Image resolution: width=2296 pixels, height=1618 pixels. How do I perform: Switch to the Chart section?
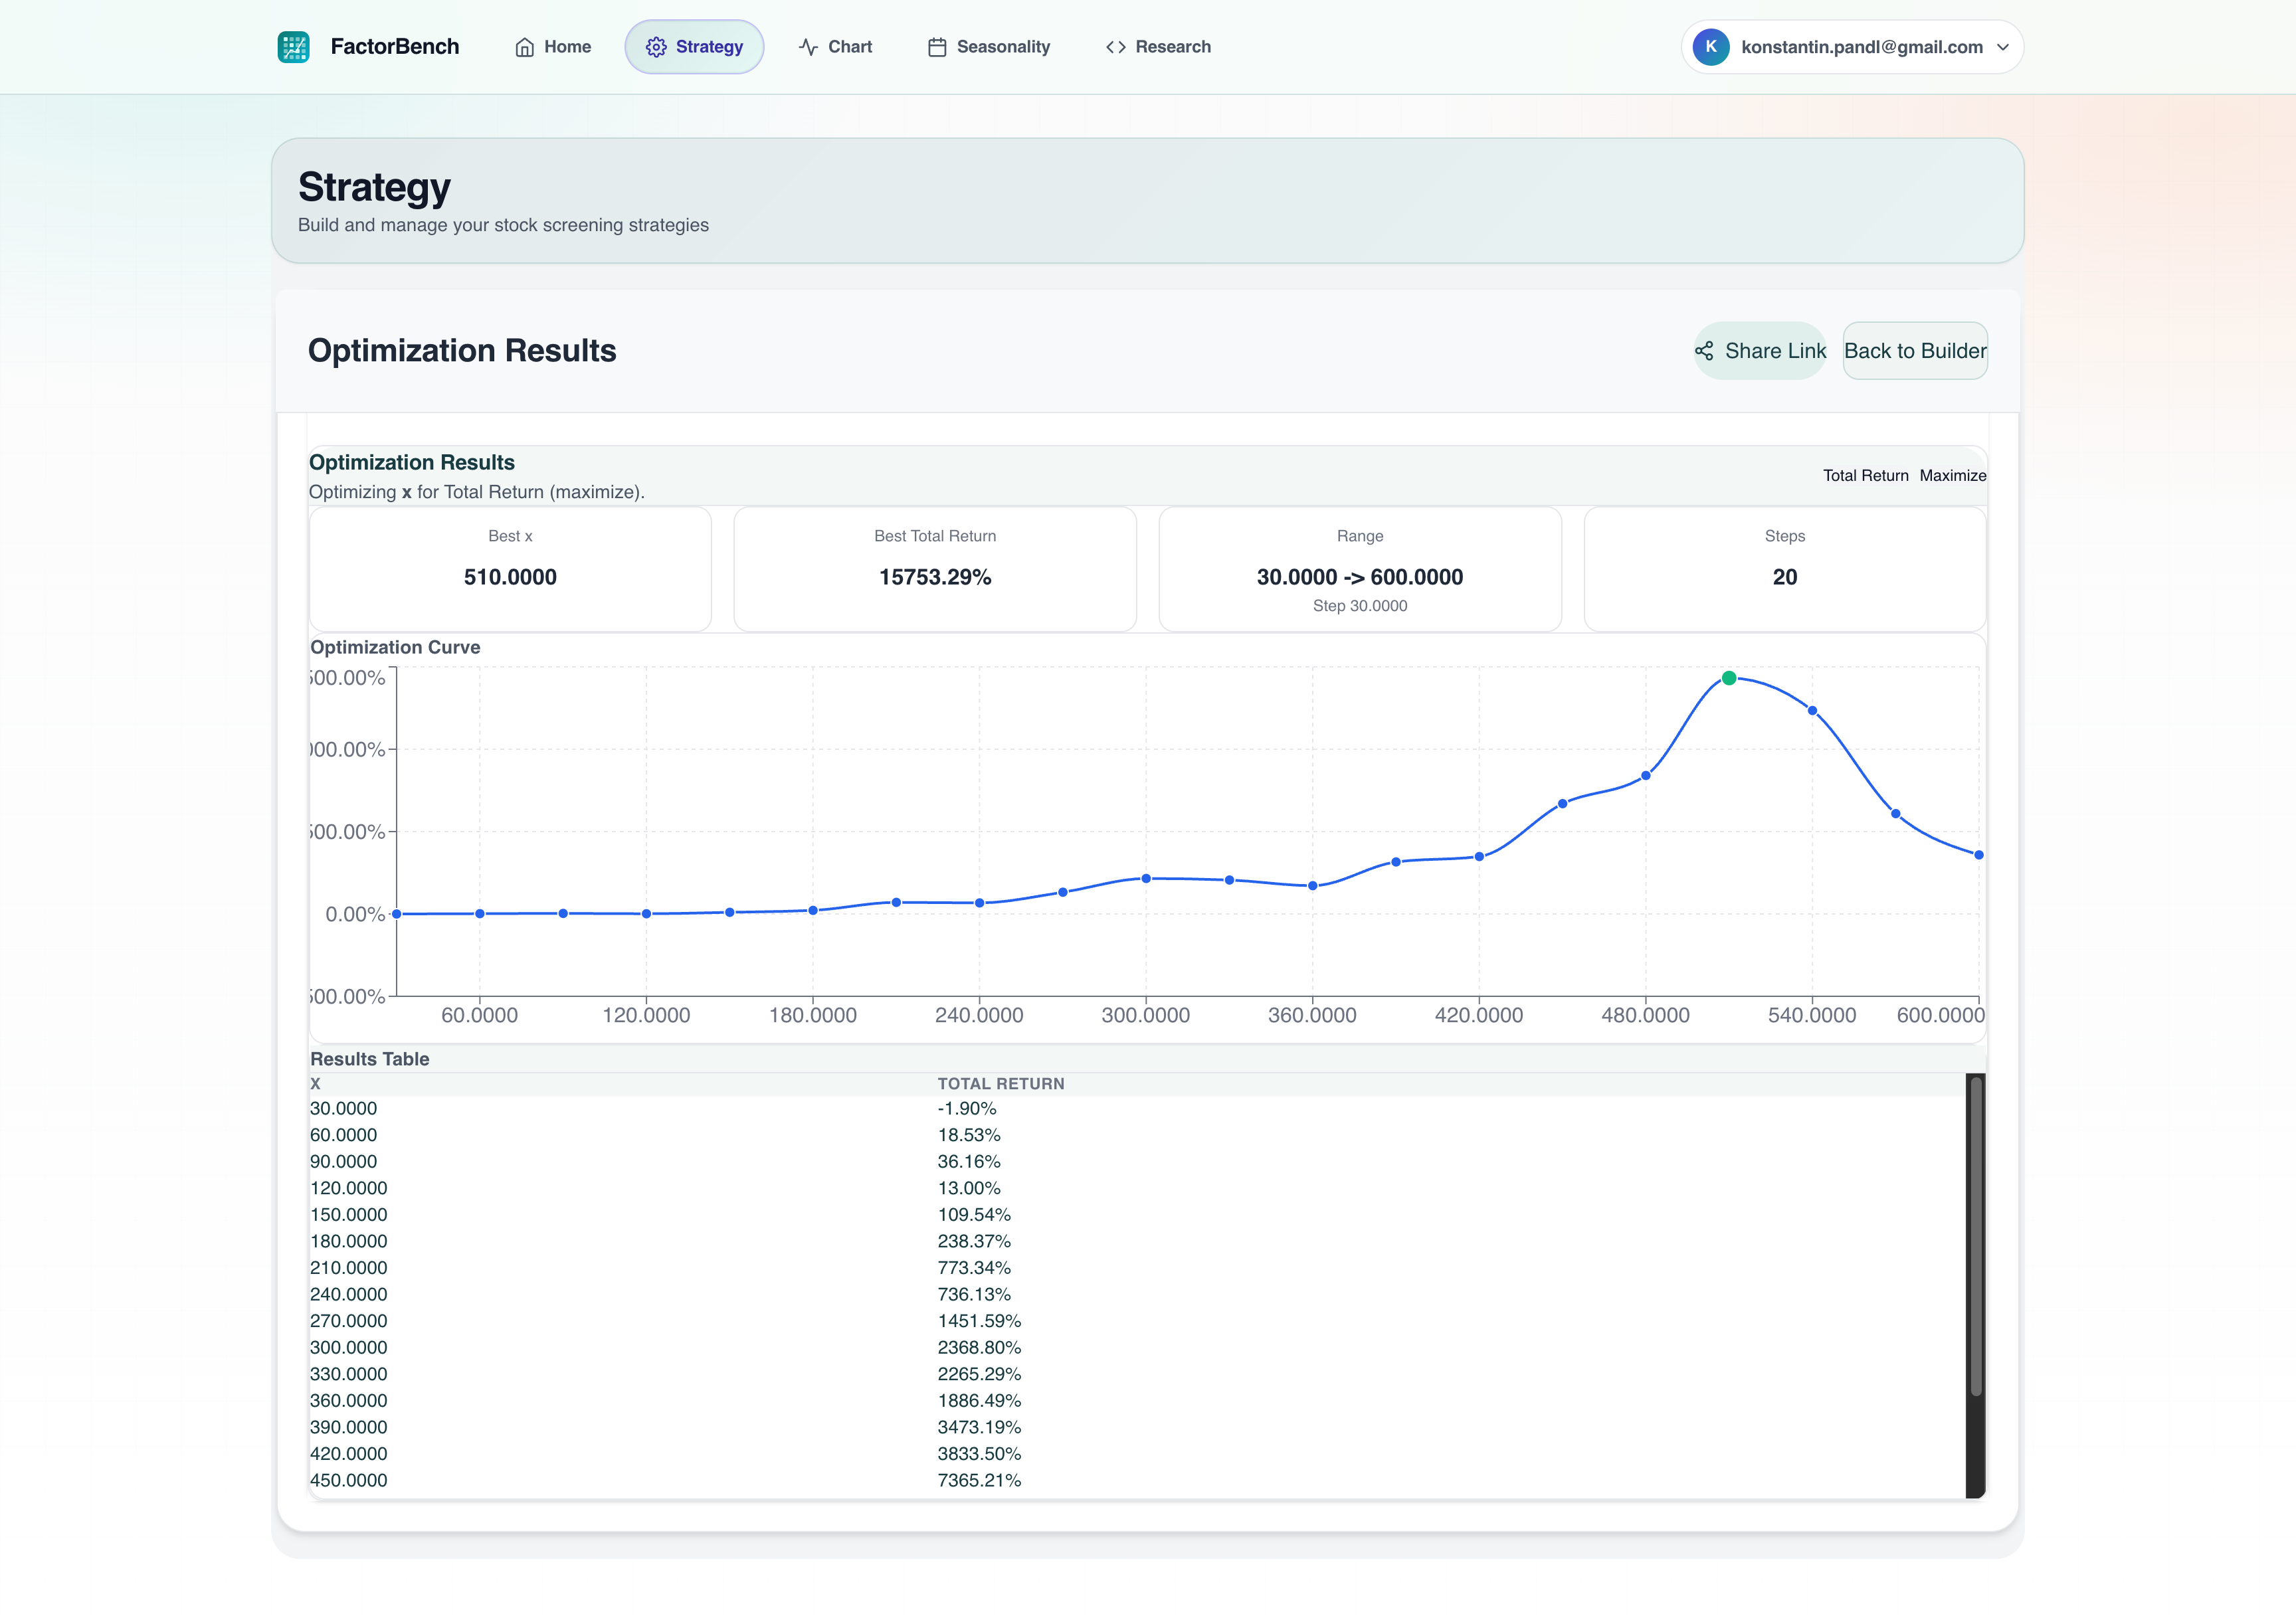pos(835,46)
